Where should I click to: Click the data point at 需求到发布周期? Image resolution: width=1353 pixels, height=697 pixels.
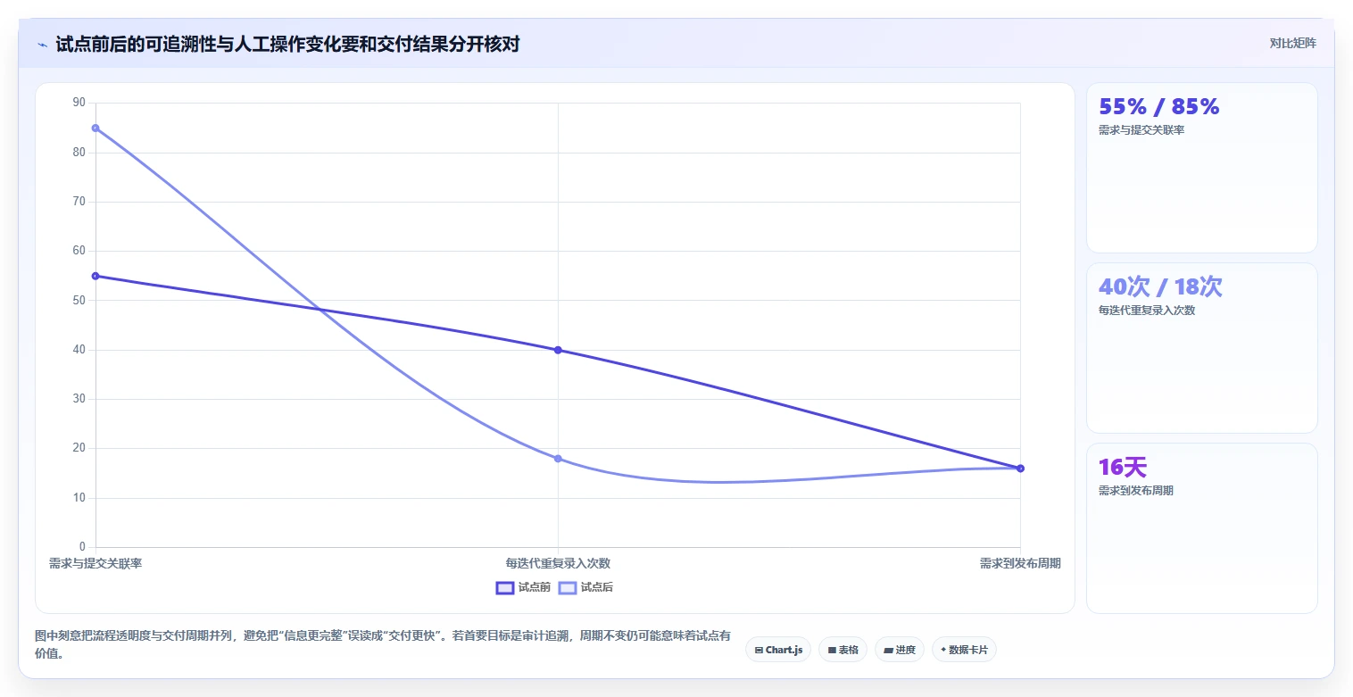pos(1020,469)
